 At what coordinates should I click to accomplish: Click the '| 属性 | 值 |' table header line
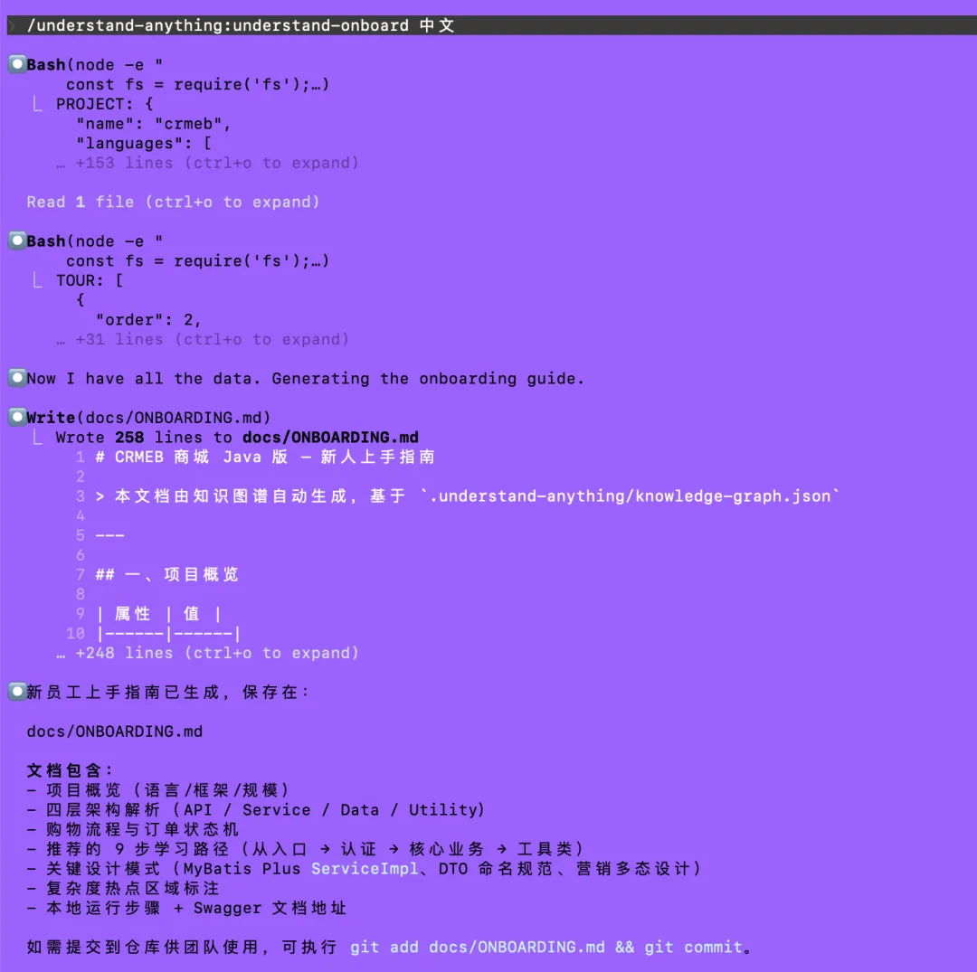[x=159, y=614]
